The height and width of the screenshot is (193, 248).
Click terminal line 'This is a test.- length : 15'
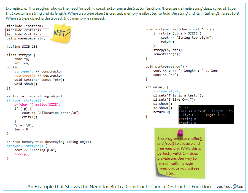tap(206, 111)
